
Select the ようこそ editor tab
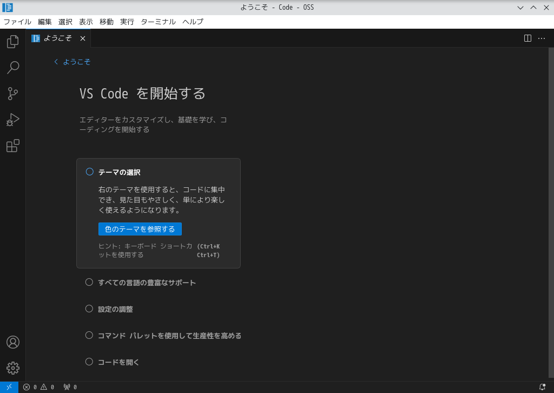(x=58, y=38)
